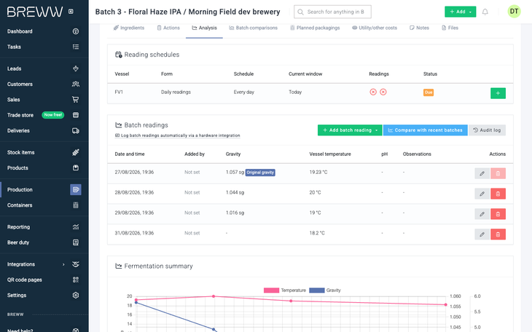Viewport: 532px width, 332px height.
Task: Click the 1.016 sg gravity value
Action: [235, 213]
